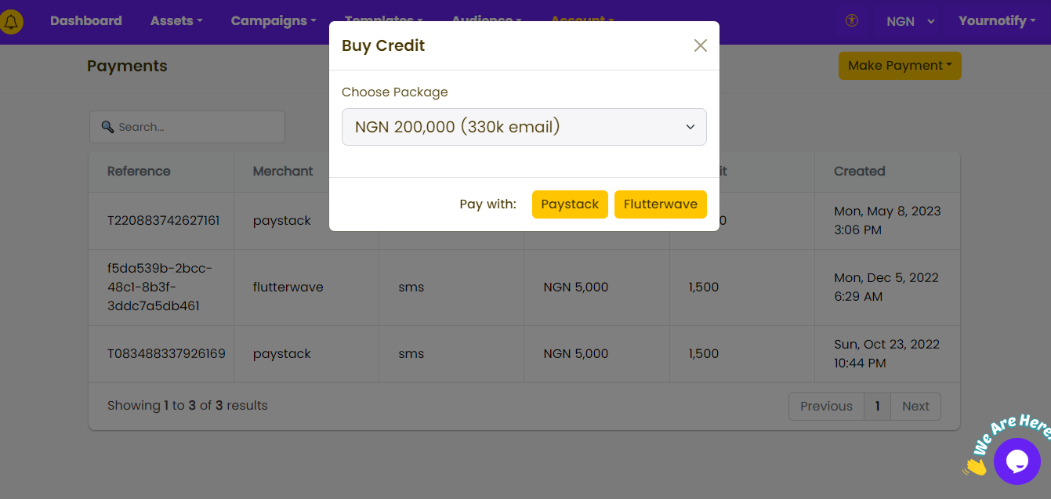Click NGN 5,000 in T083488337926169 row

[576, 354]
